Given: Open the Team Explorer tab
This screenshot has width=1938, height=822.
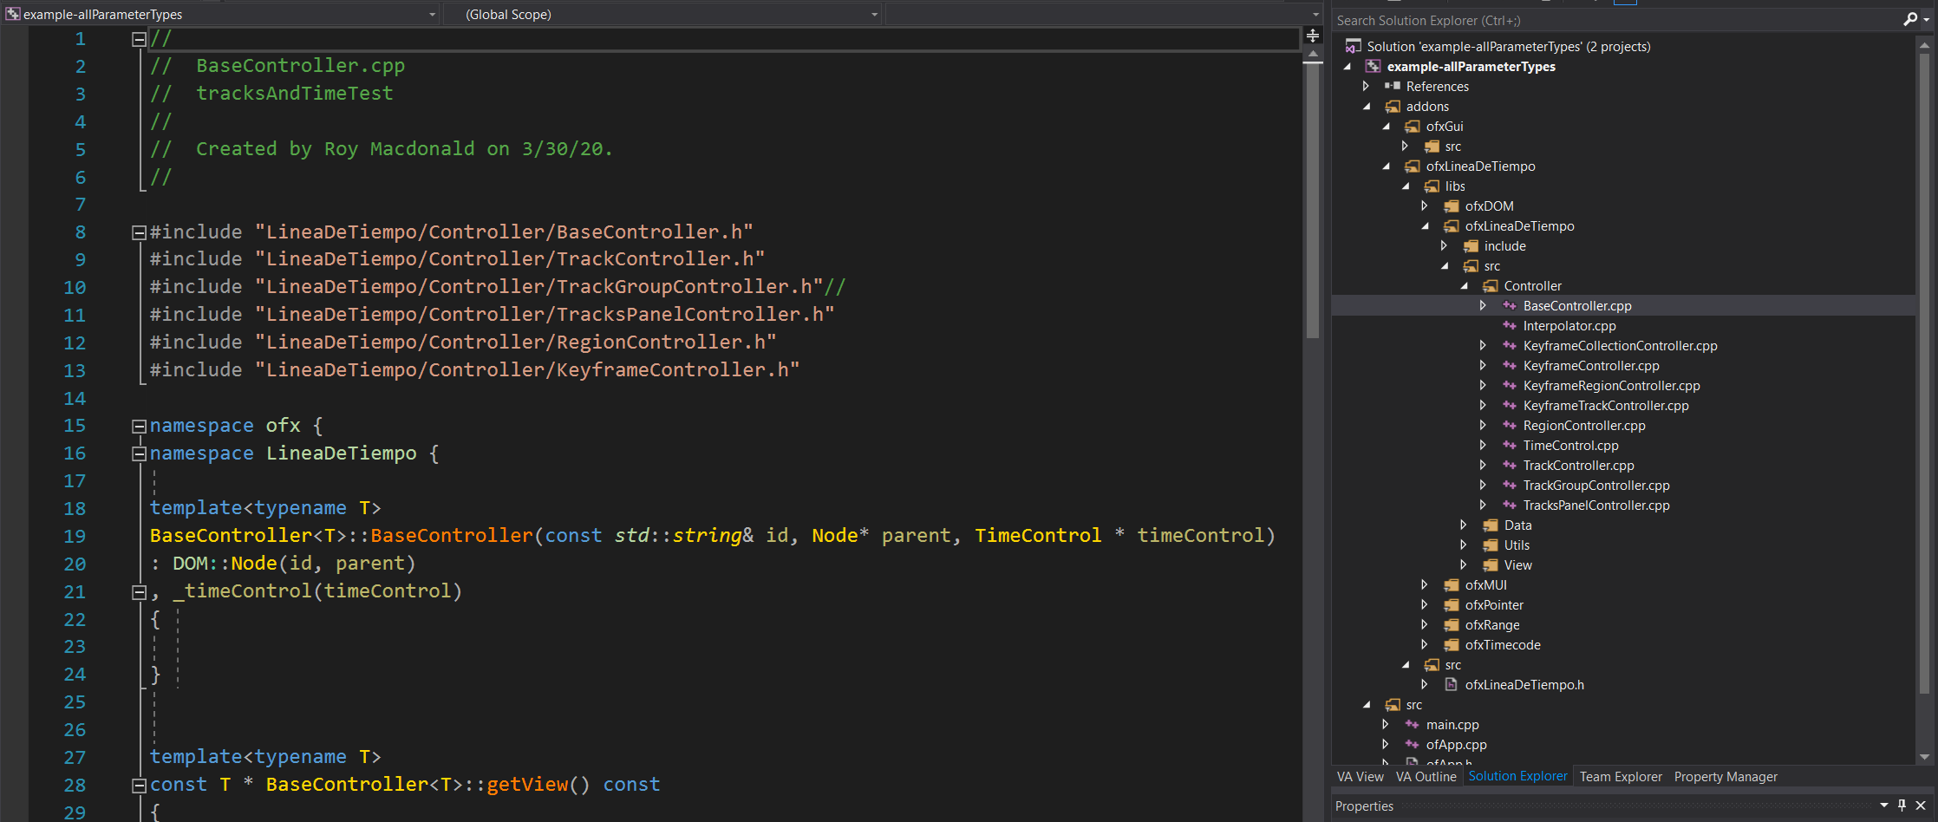Looking at the screenshot, I should click(x=1621, y=776).
